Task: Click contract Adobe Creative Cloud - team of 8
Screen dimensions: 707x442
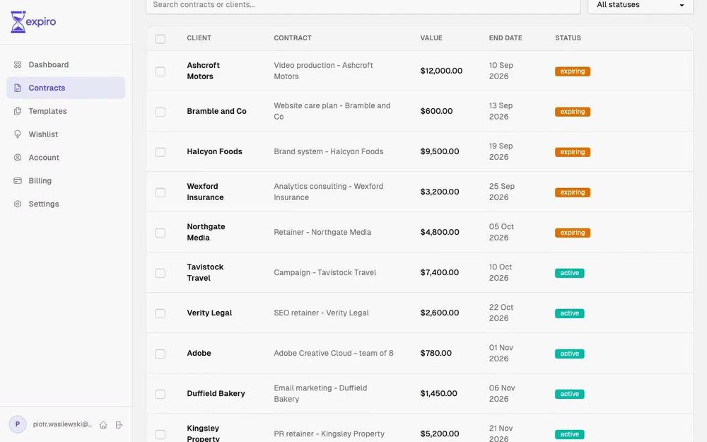Action: [x=333, y=353]
